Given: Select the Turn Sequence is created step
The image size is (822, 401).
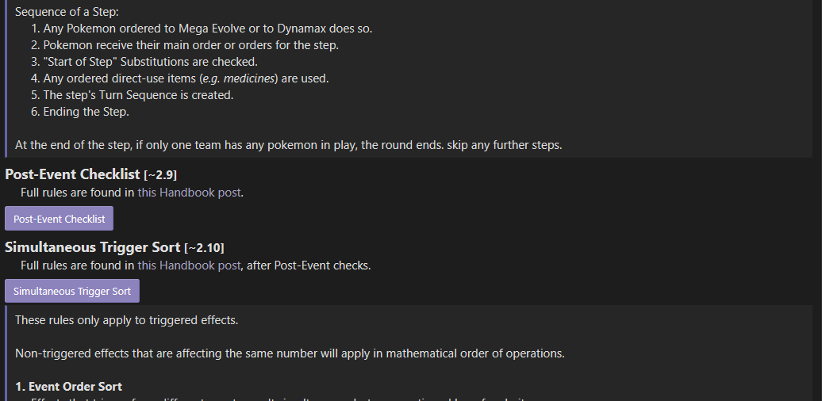Looking at the screenshot, I should coord(138,95).
